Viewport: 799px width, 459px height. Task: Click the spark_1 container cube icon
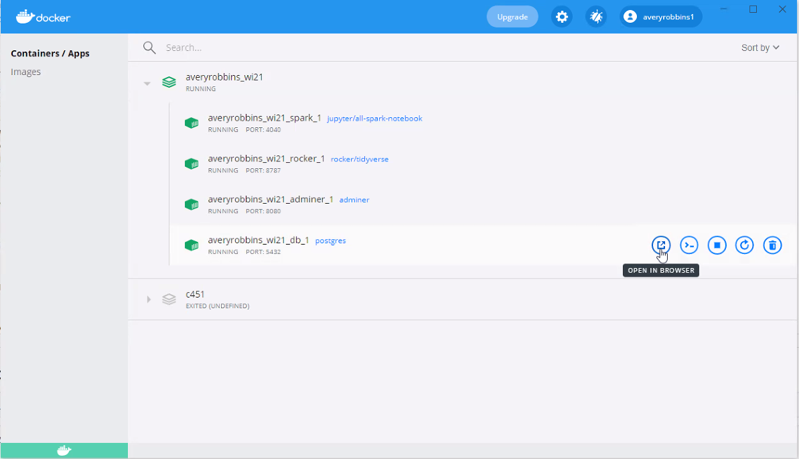192,123
